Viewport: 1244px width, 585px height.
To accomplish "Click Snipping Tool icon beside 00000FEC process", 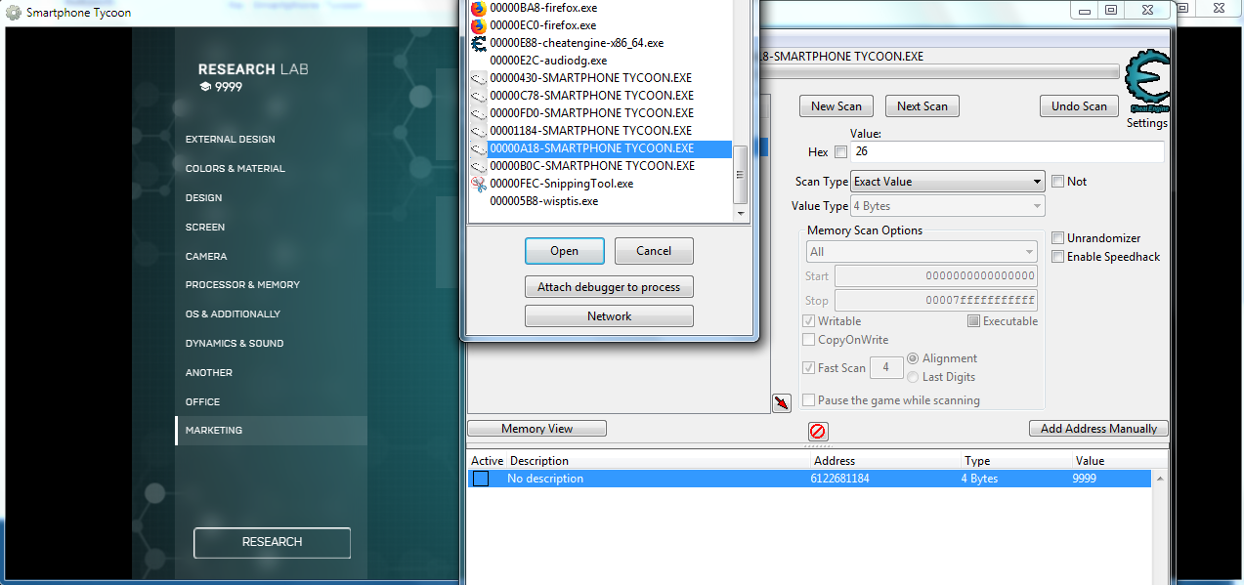I will (x=478, y=184).
